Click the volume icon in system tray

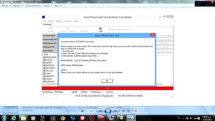(x=191, y=118)
